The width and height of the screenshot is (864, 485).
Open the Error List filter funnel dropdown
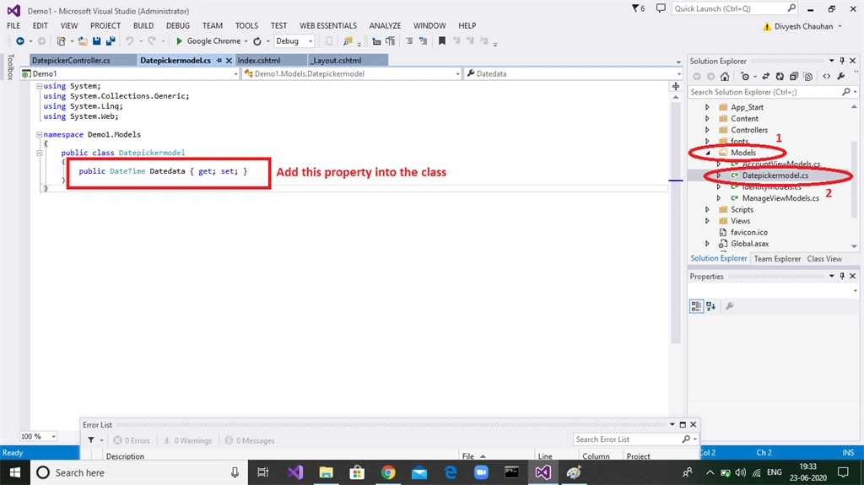[x=95, y=439]
